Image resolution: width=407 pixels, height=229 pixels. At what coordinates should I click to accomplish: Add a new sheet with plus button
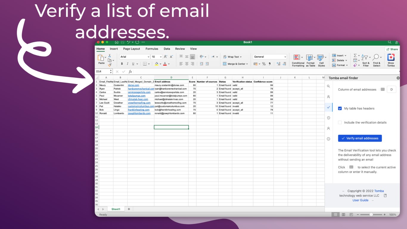[x=129, y=209]
